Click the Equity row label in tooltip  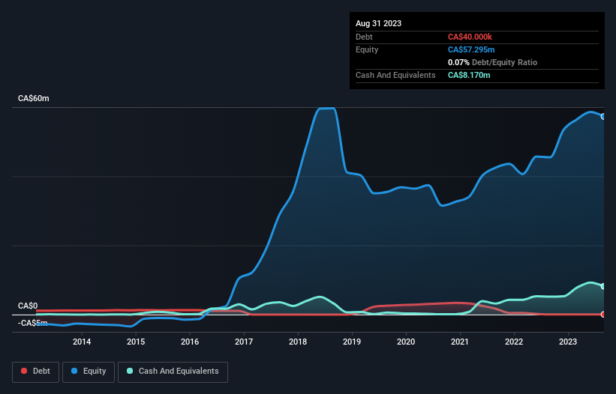click(x=367, y=49)
